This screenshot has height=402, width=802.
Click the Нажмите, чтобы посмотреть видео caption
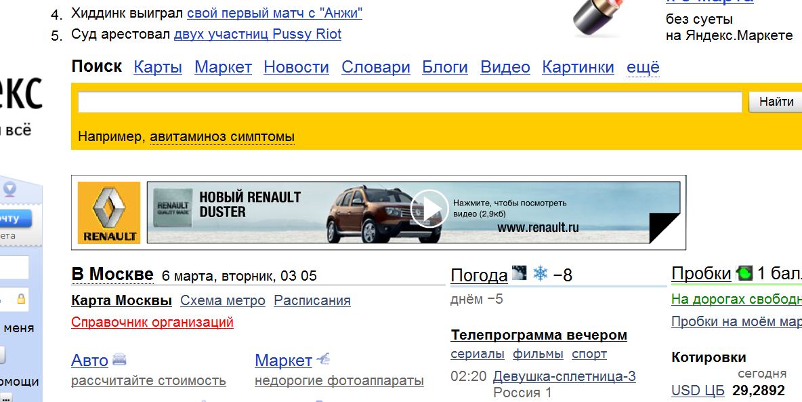[x=510, y=208]
